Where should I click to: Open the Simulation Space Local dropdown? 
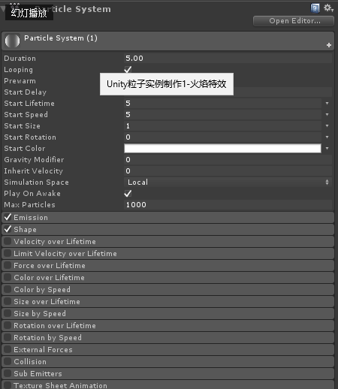click(x=228, y=182)
